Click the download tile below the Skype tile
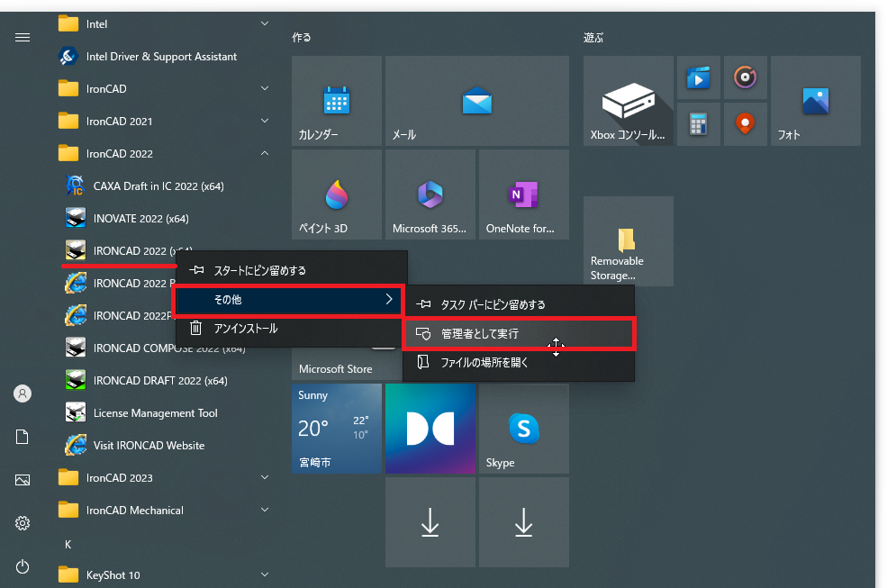This screenshot has width=887, height=588. pyautogui.click(x=524, y=521)
